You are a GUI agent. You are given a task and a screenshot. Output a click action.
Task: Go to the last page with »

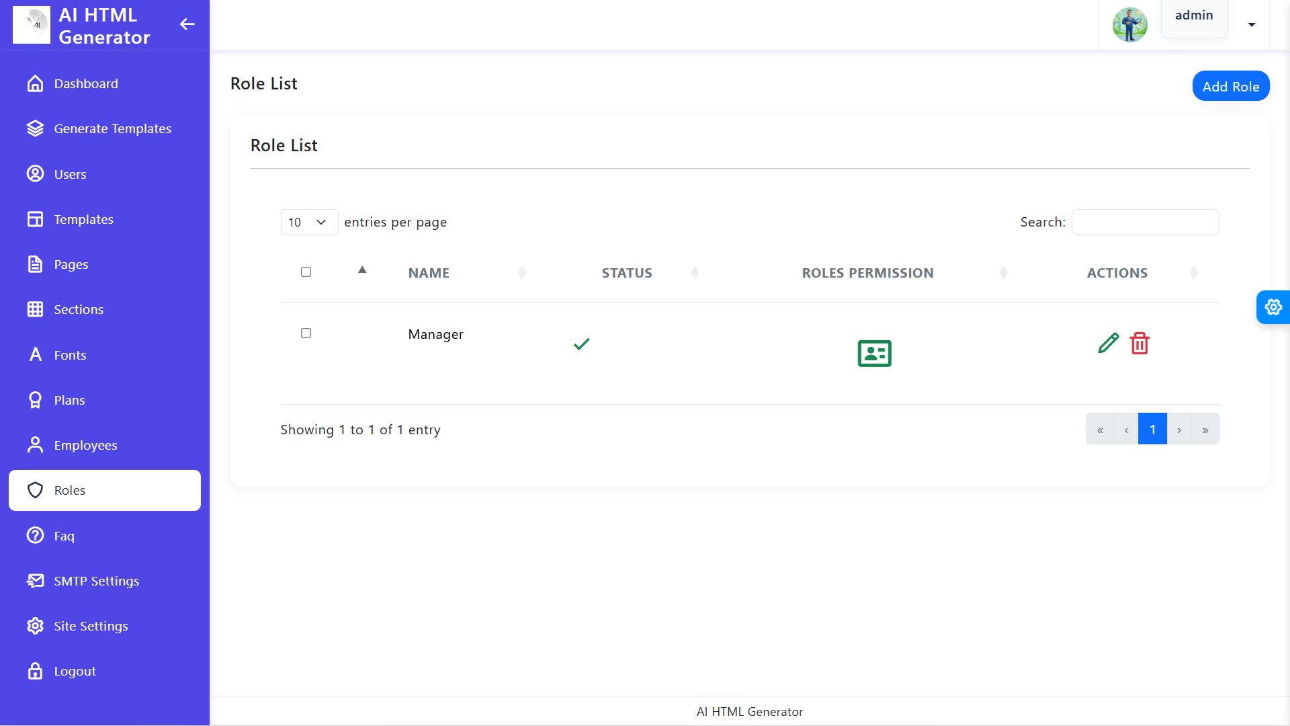pos(1205,430)
